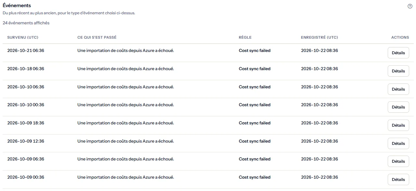
Task: Click the Azure failure message in the 2026-10-10 06:36 row
Action: point(126,87)
